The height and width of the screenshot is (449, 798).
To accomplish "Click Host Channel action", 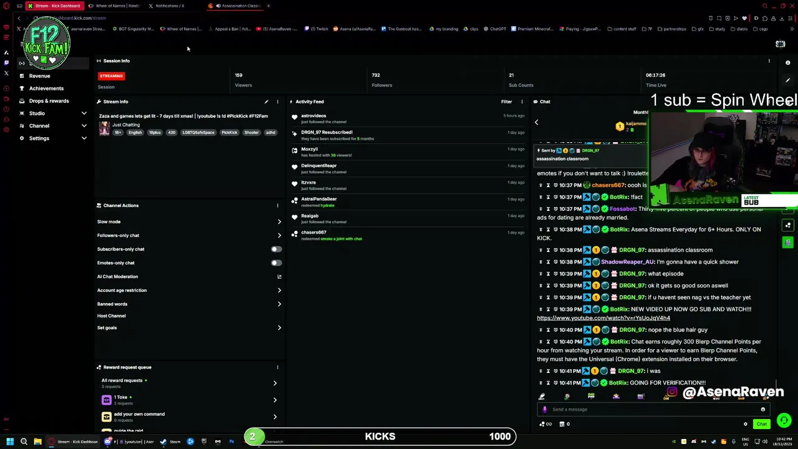I will click(x=111, y=316).
